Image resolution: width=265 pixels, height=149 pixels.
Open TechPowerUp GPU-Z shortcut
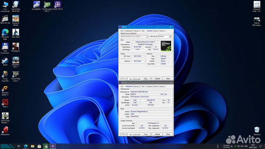pyautogui.click(x=47, y=6)
